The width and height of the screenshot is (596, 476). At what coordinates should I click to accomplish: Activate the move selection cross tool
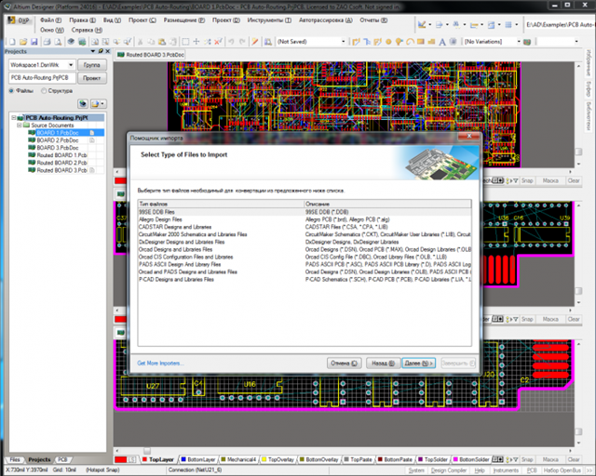click(196, 42)
